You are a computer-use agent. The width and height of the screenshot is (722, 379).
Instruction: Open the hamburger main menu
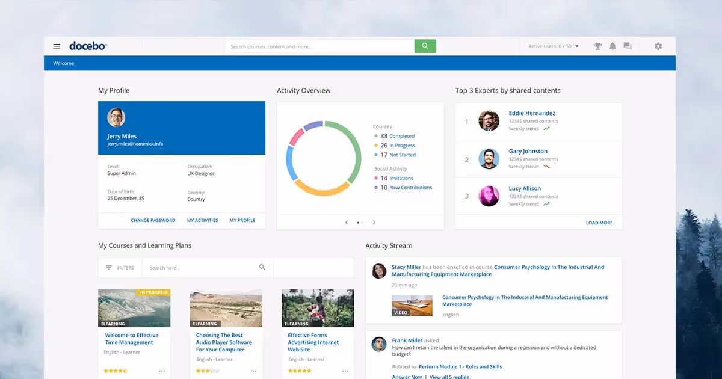click(x=57, y=46)
